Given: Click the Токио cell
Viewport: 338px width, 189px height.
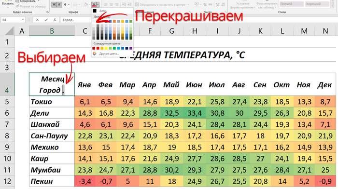Looking at the screenshot, I should point(52,102).
